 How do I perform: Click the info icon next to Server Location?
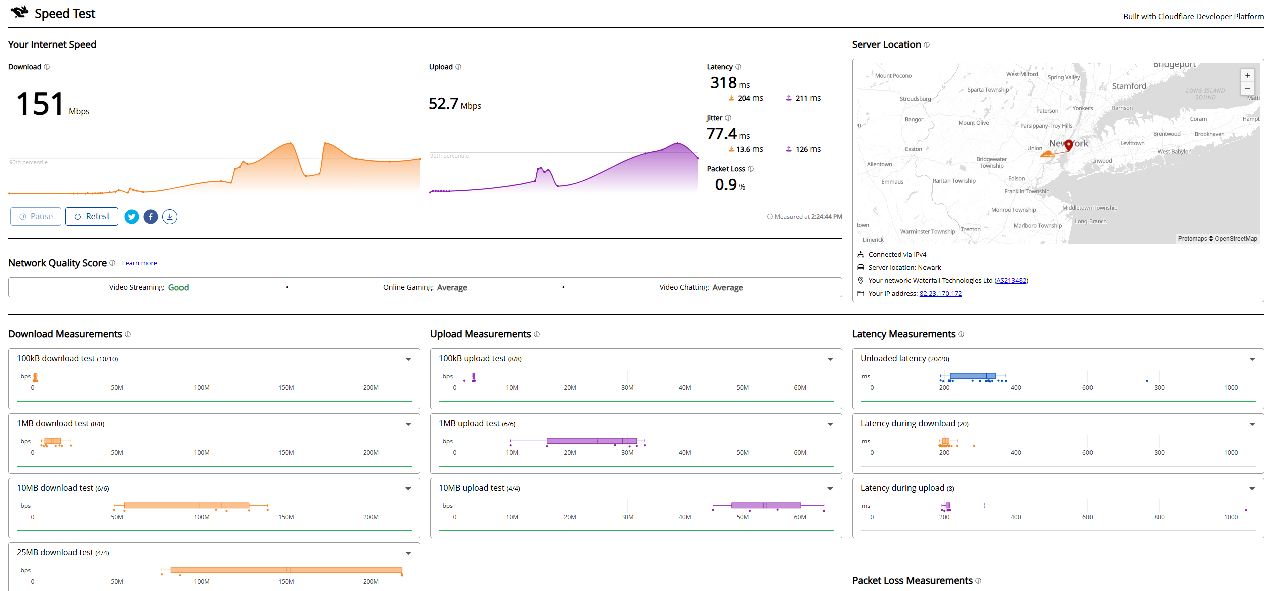927,45
